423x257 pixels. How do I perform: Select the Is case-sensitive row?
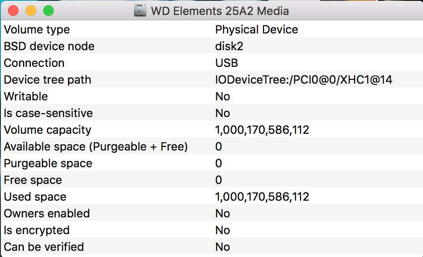212,113
